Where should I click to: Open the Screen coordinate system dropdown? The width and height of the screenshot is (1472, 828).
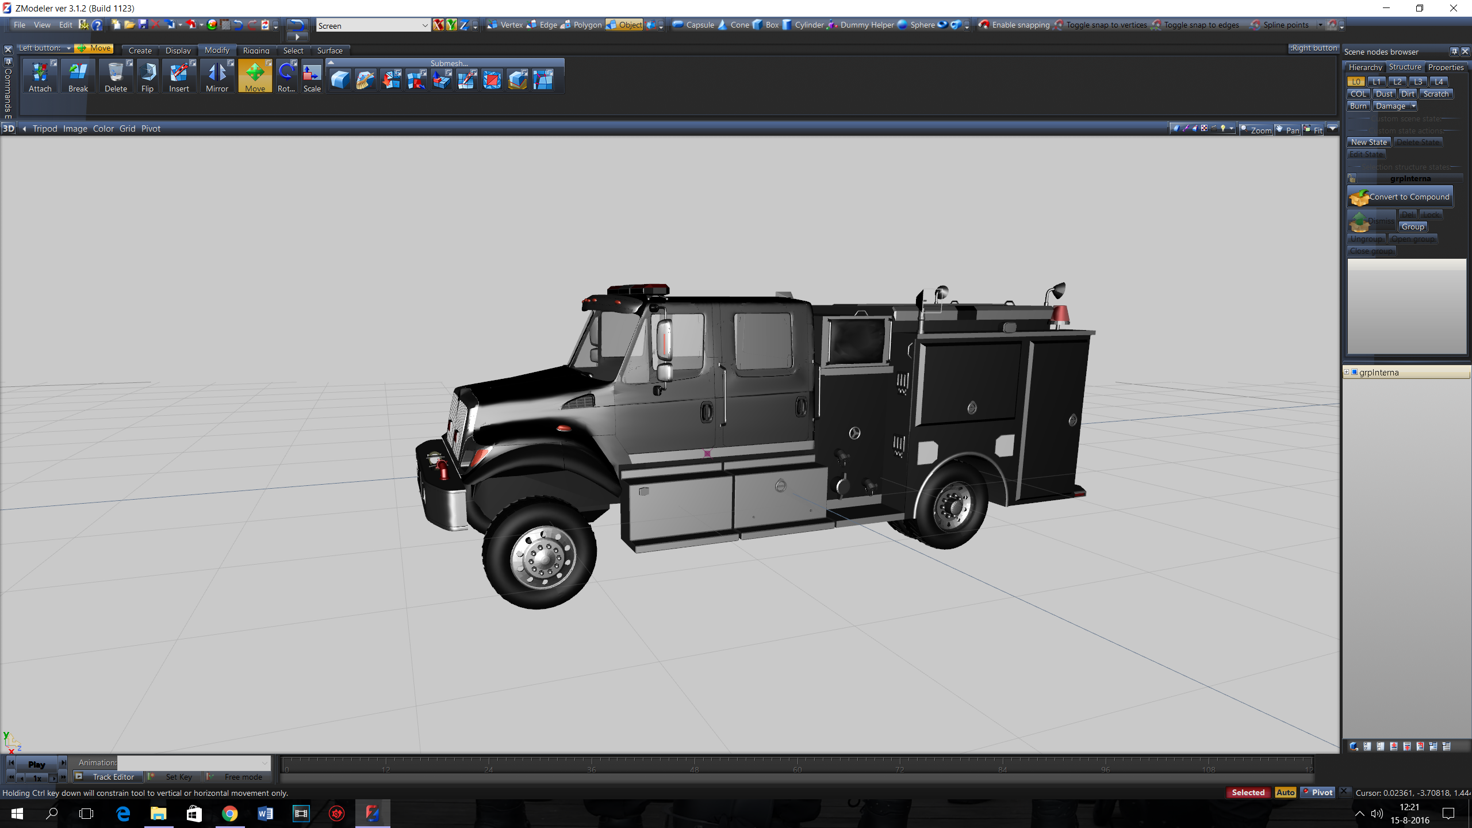coord(425,25)
